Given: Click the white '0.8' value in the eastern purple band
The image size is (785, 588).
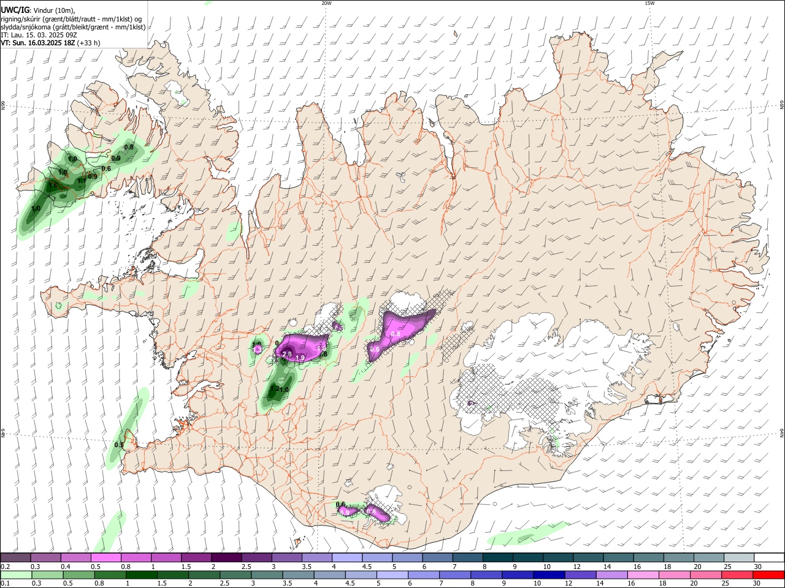Looking at the screenshot, I should tap(396, 334).
